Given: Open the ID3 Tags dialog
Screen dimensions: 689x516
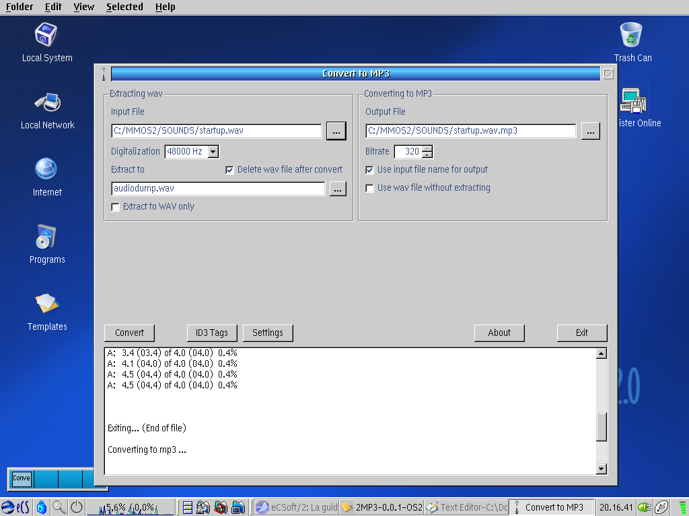Looking at the screenshot, I should [x=212, y=333].
